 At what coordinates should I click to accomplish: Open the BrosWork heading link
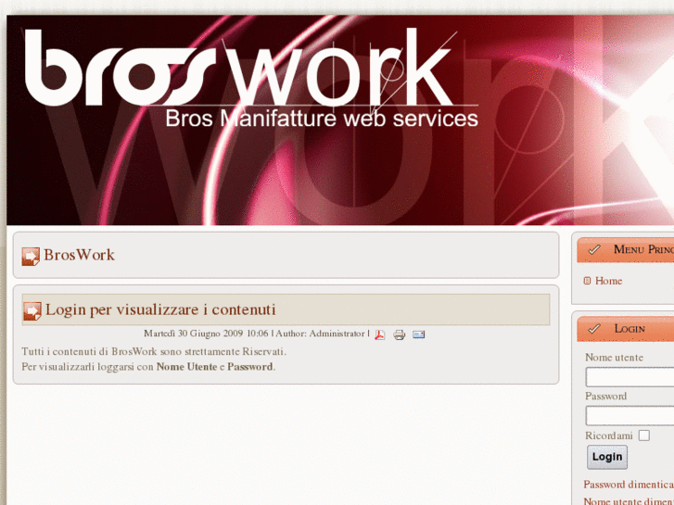79,255
